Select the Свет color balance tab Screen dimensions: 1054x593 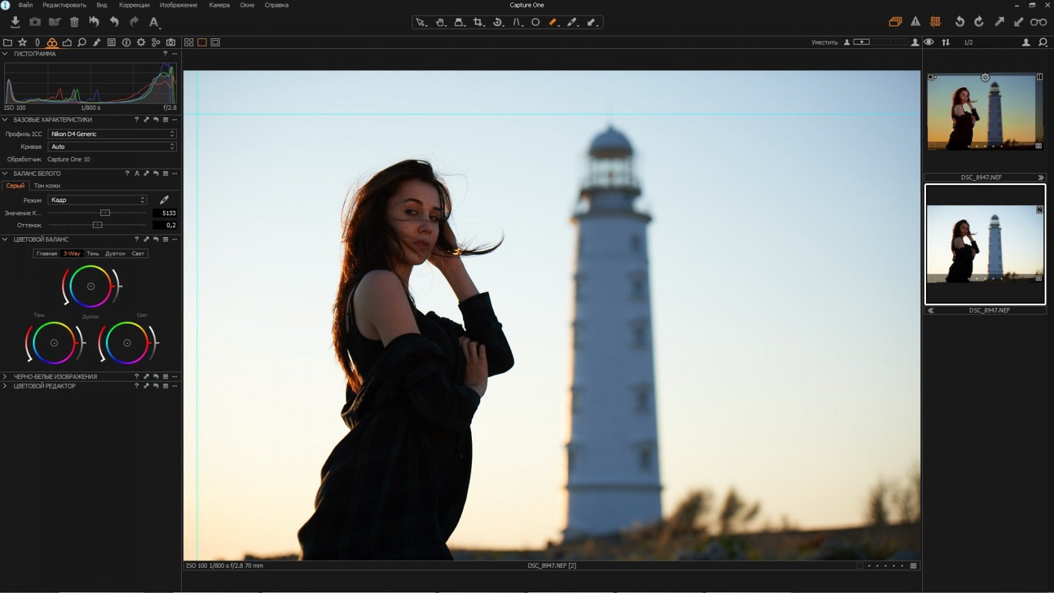pyautogui.click(x=138, y=254)
